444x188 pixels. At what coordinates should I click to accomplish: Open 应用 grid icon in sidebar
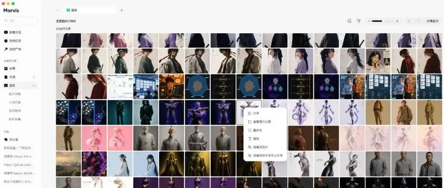[6, 69]
